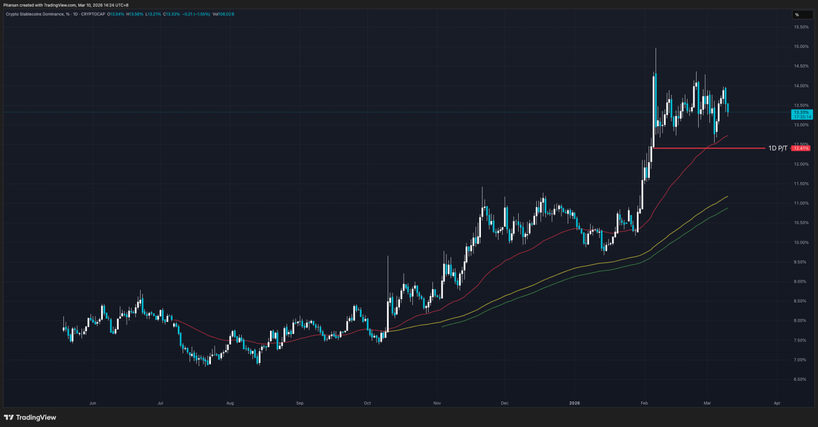The width and height of the screenshot is (818, 427).
Task: Click the red 12.41% price label
Action: 801,148
